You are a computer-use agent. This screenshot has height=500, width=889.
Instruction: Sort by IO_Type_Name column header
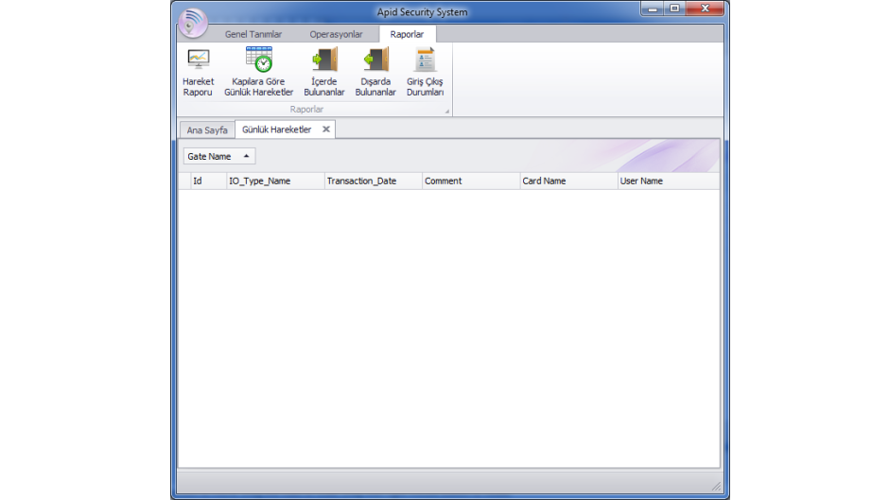275,181
